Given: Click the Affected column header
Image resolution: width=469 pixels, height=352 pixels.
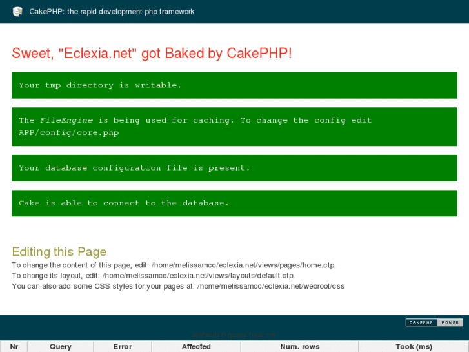Looking at the screenshot, I should 196,347.
